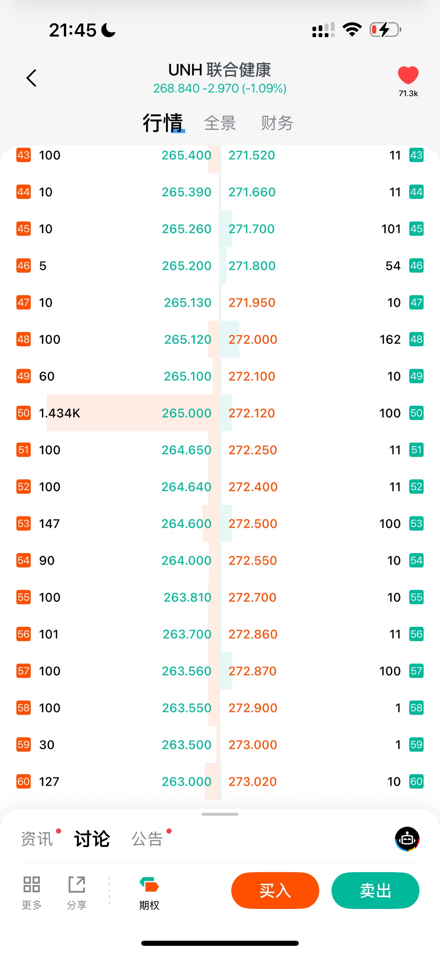The image size is (440, 954).
Task: Switch to the 财务 tab
Action: click(x=277, y=123)
